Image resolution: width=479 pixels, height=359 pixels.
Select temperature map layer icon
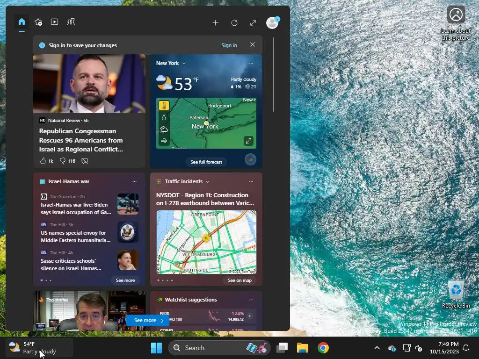click(164, 106)
